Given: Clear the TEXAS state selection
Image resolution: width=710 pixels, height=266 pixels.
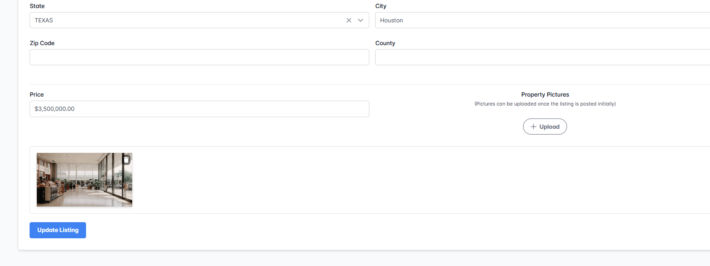Looking at the screenshot, I should [349, 21].
